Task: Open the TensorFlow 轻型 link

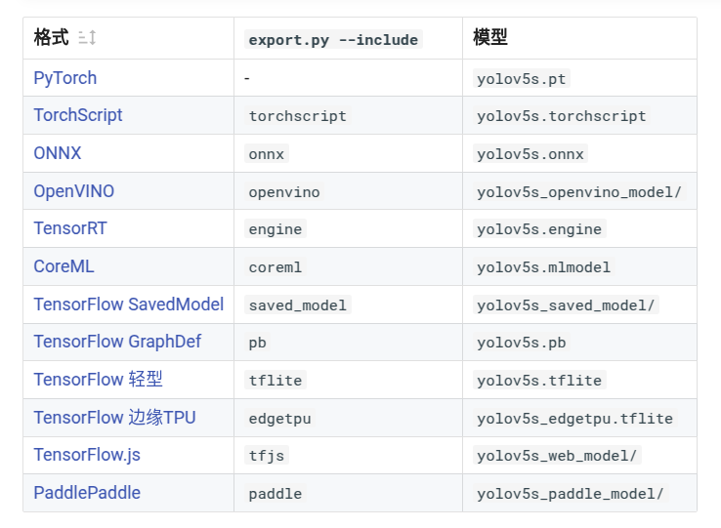Action: (99, 380)
